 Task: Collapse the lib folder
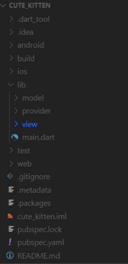click(x=11, y=85)
